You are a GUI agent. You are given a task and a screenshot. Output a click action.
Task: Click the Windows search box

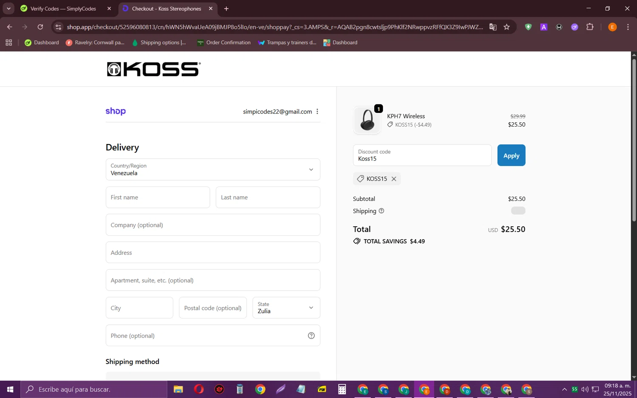pyautogui.click(x=94, y=389)
